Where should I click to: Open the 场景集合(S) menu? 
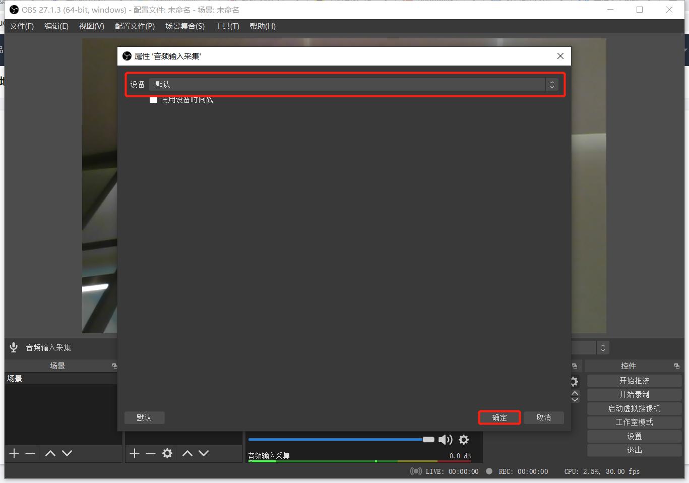point(185,26)
